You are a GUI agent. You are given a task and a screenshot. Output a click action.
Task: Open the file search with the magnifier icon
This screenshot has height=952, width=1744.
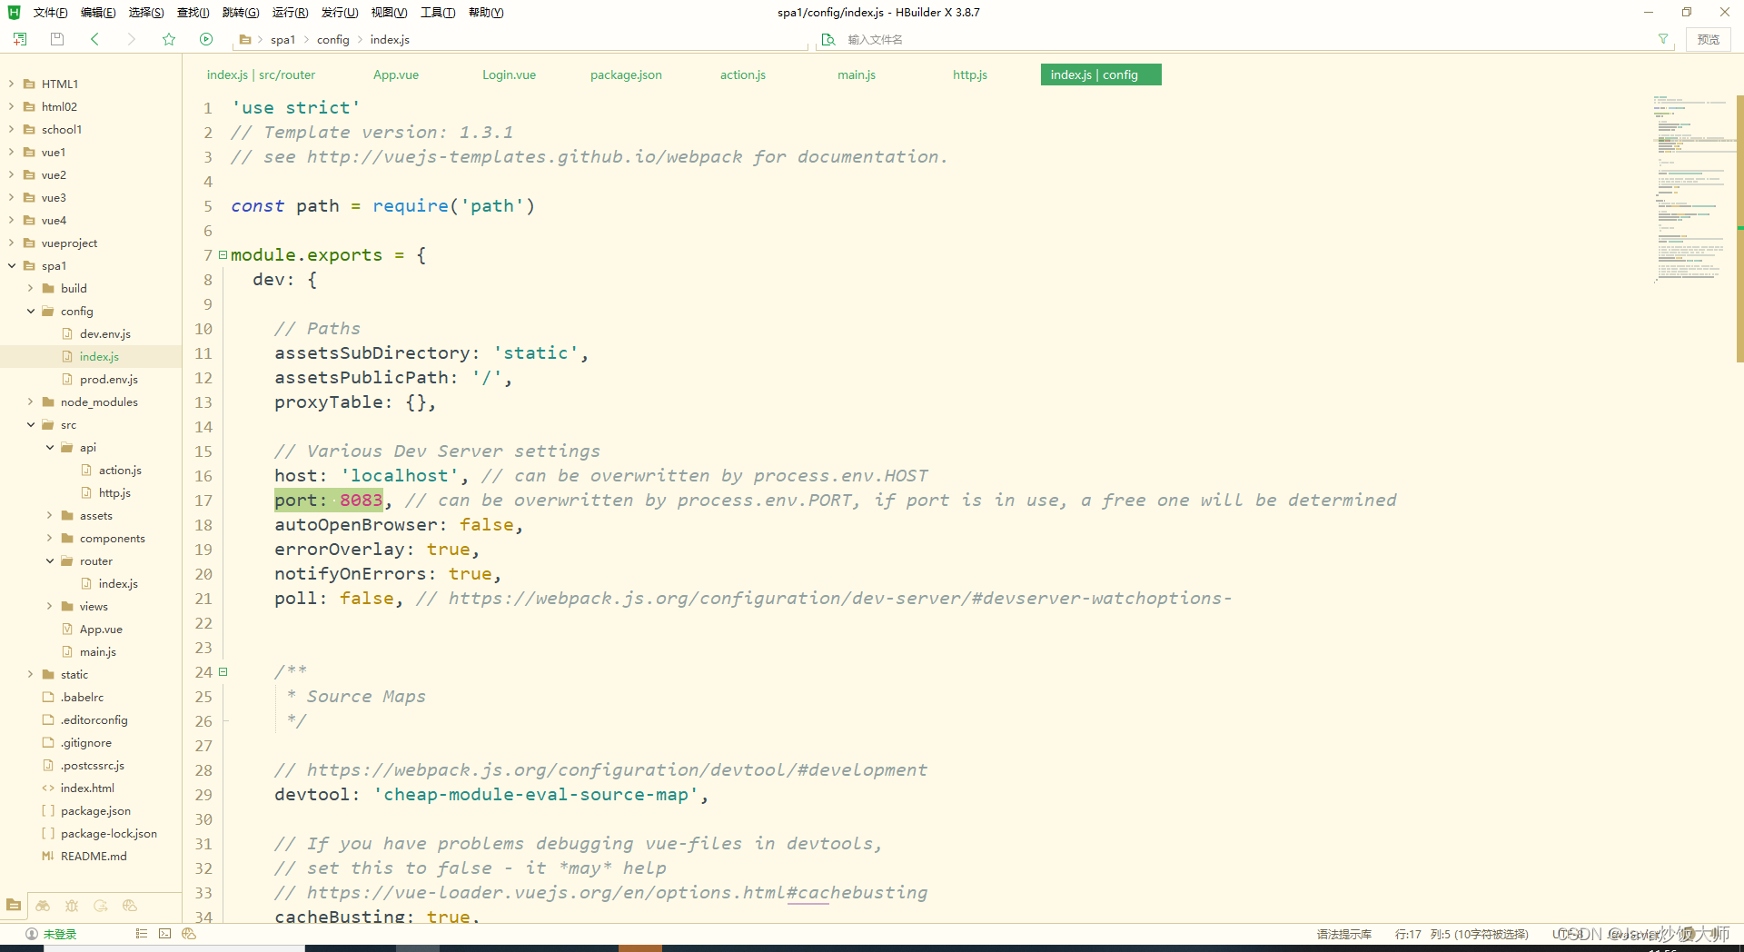pos(827,39)
